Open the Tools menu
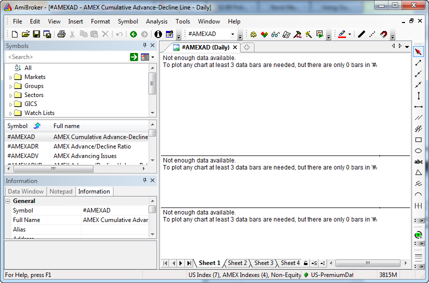This screenshot has height=283, width=429. pyautogui.click(x=182, y=21)
